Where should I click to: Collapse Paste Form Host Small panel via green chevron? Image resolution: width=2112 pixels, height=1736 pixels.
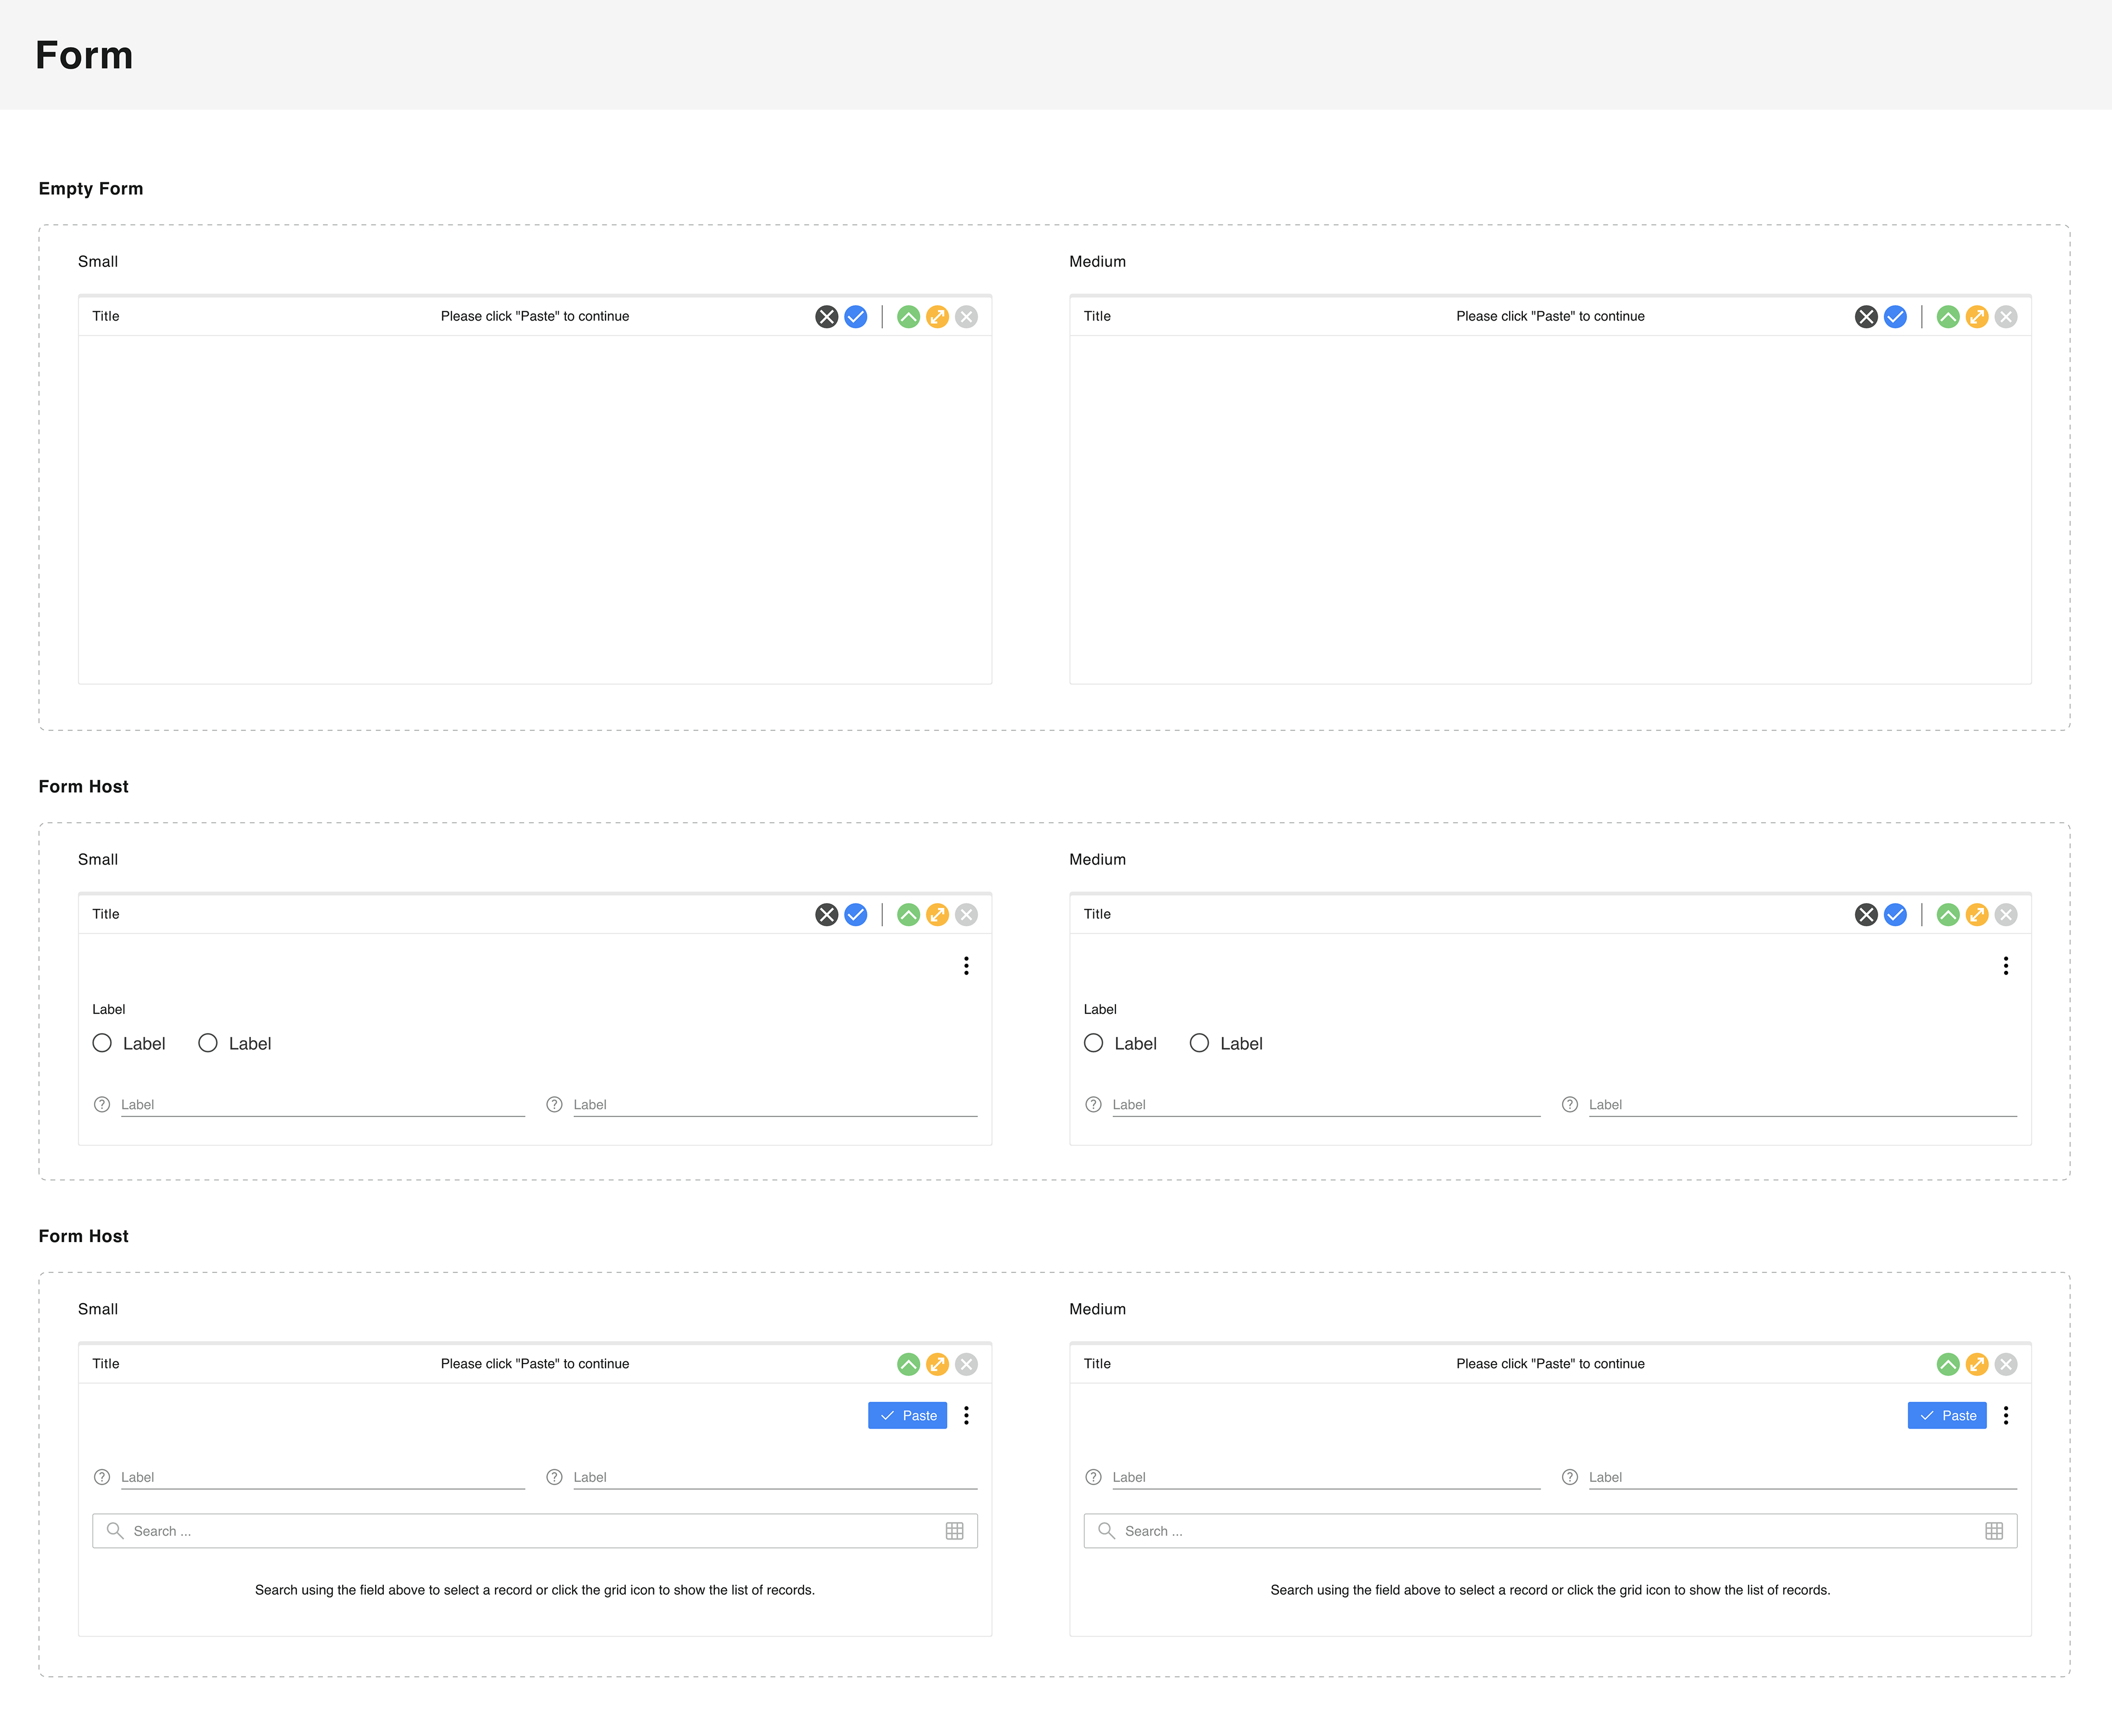(x=908, y=1364)
